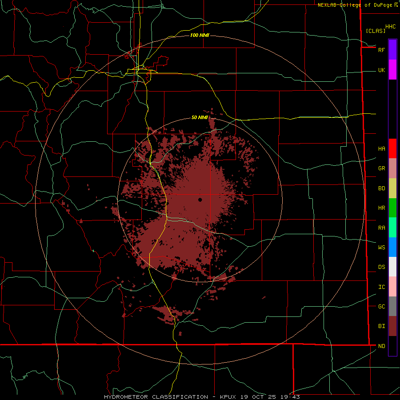The image size is (400, 400).
Task: Click the blue WS legend color swatch
Action: 392,247
